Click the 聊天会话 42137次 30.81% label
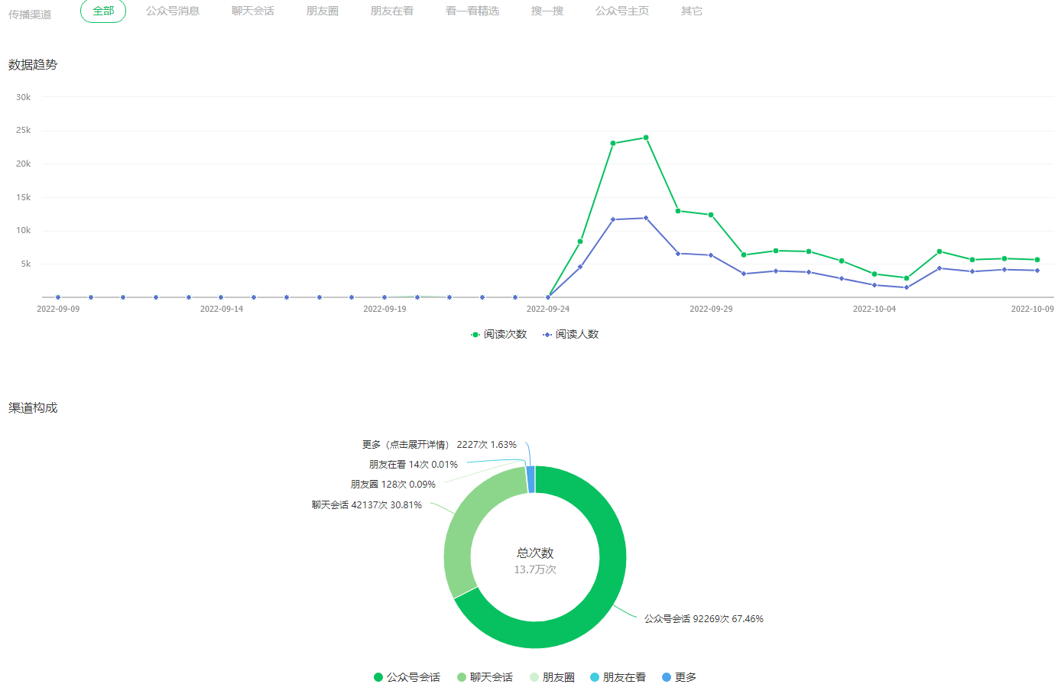Viewport: 1061px width, 694px height. [x=367, y=504]
